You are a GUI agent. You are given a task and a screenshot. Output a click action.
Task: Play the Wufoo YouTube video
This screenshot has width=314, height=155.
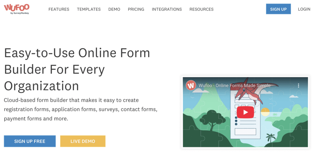245,112
